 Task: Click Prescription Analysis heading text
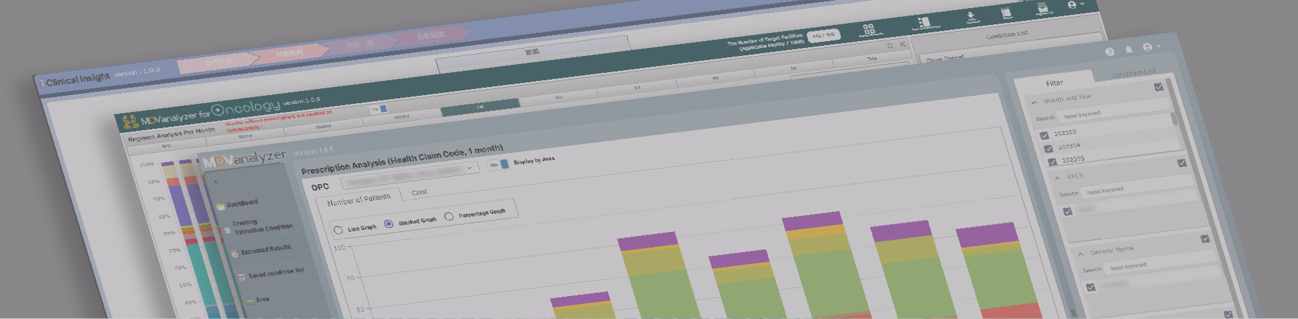coord(402,158)
